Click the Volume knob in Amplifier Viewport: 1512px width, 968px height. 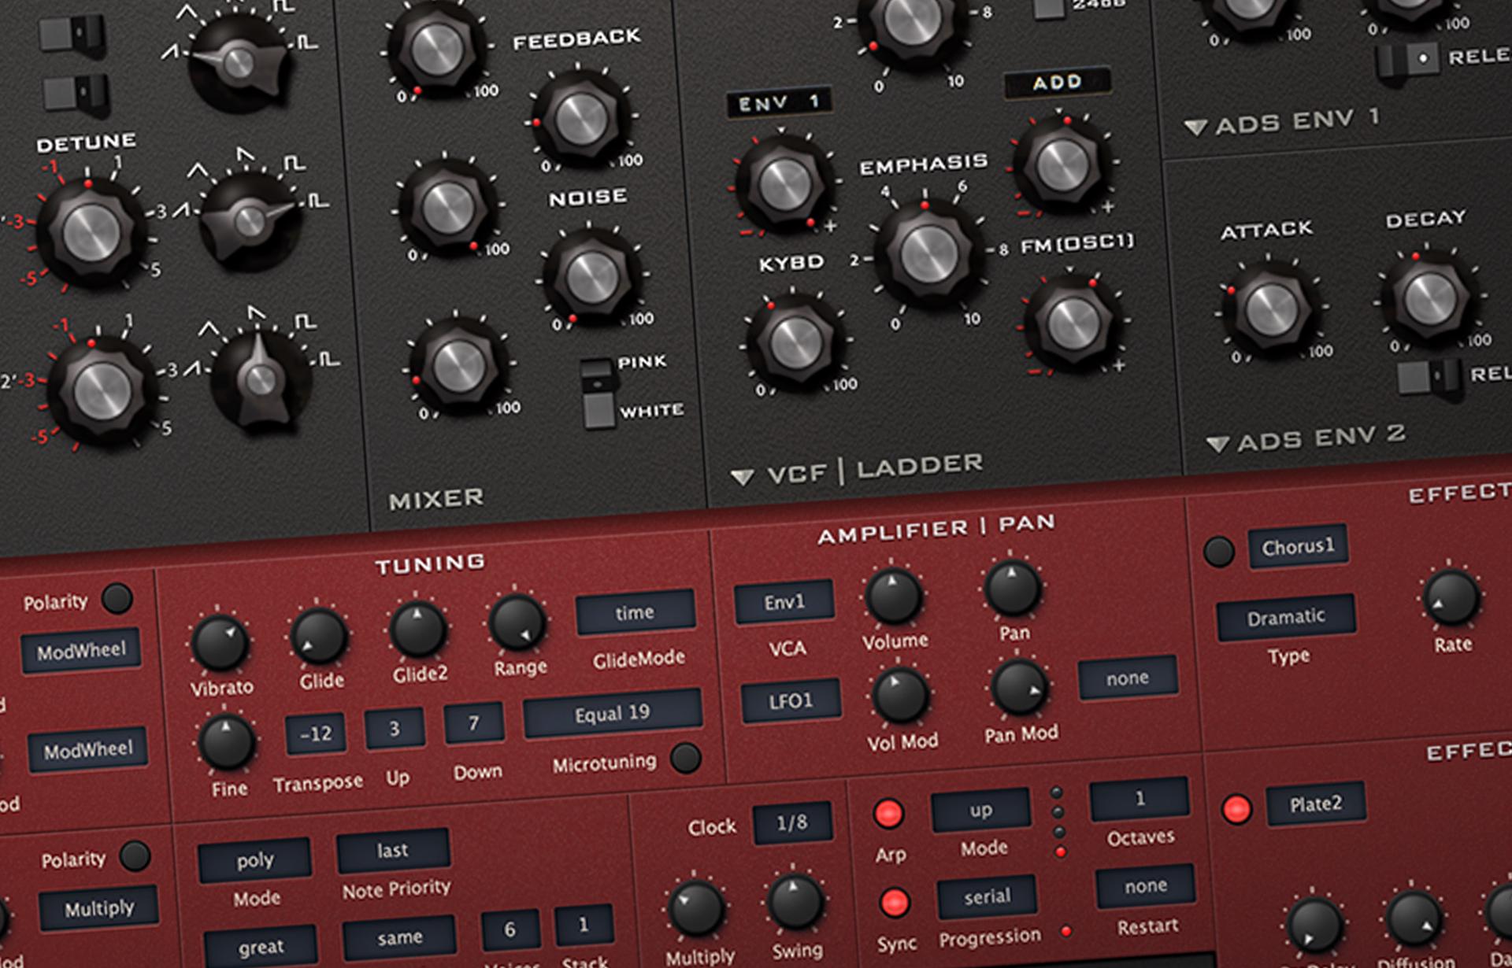(894, 596)
